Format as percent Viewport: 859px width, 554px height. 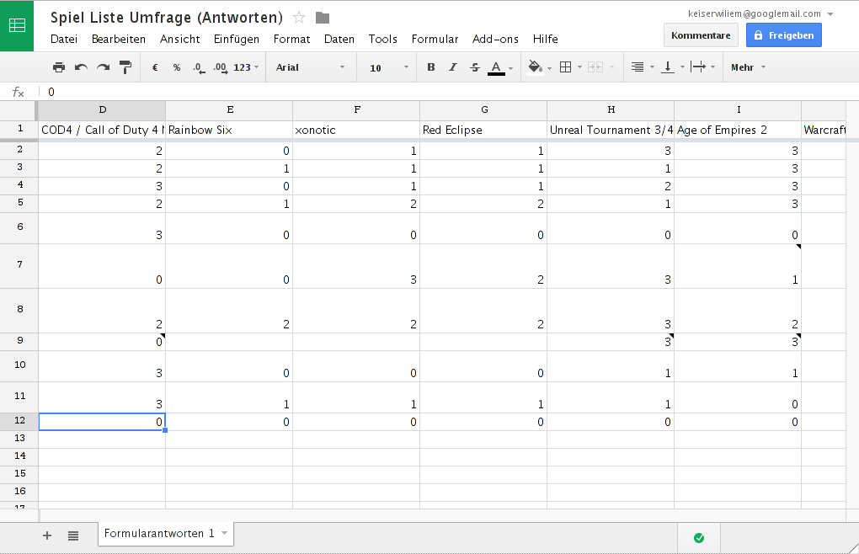[176, 67]
